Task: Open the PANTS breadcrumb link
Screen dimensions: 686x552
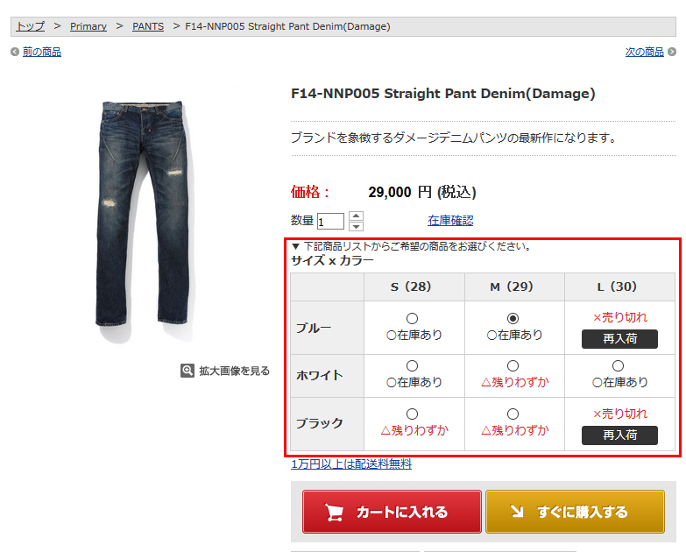Action: [x=148, y=26]
